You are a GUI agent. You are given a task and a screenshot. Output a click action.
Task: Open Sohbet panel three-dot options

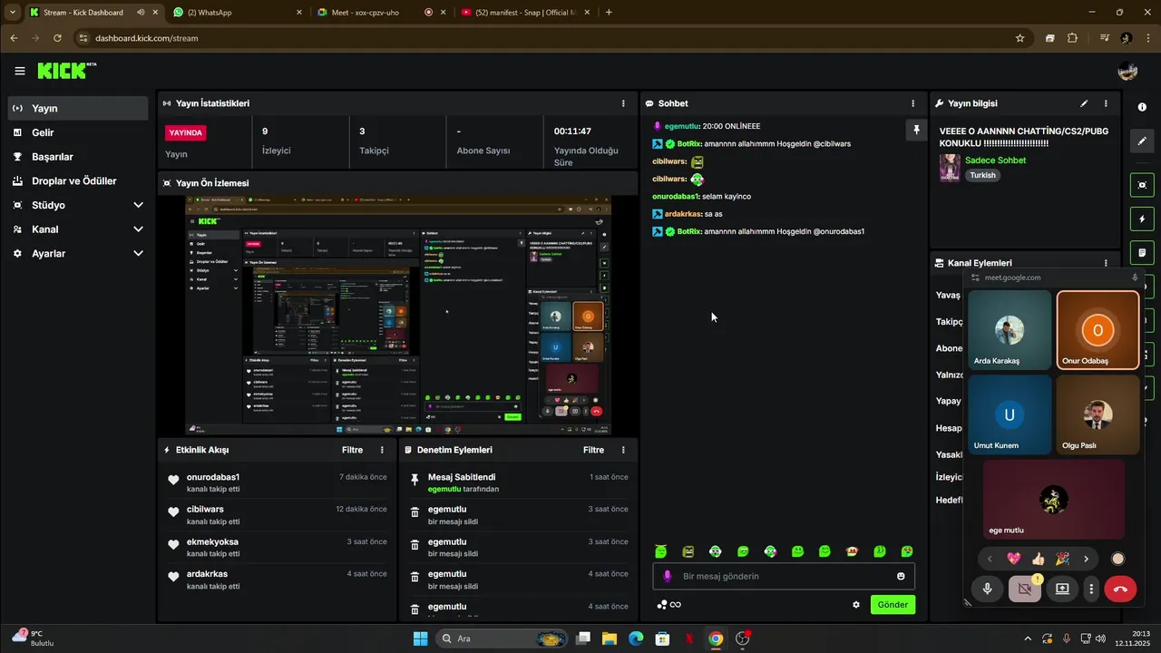pyautogui.click(x=912, y=103)
